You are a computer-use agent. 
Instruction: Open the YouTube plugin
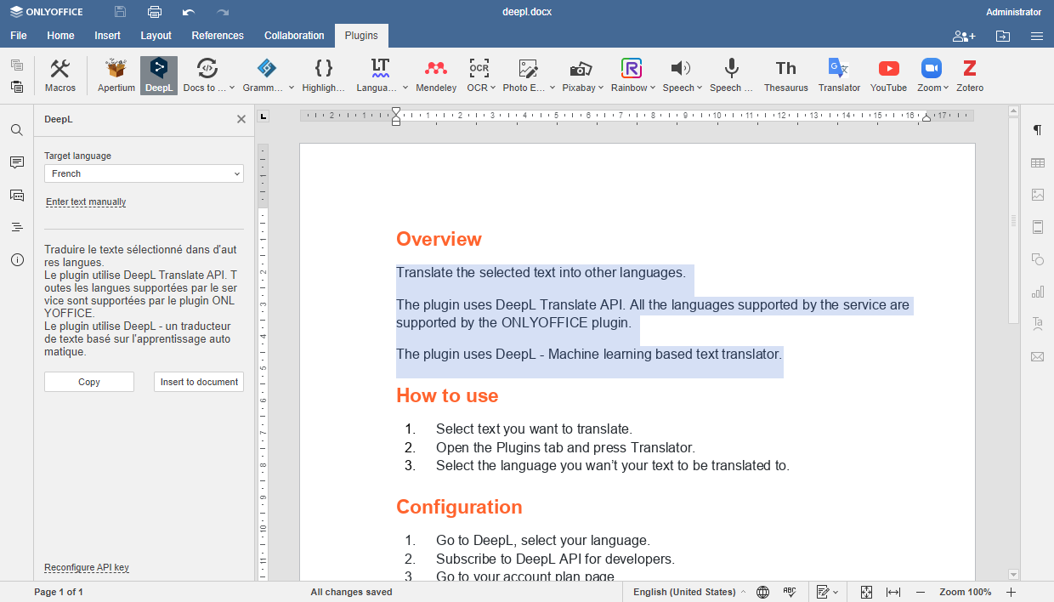click(888, 76)
